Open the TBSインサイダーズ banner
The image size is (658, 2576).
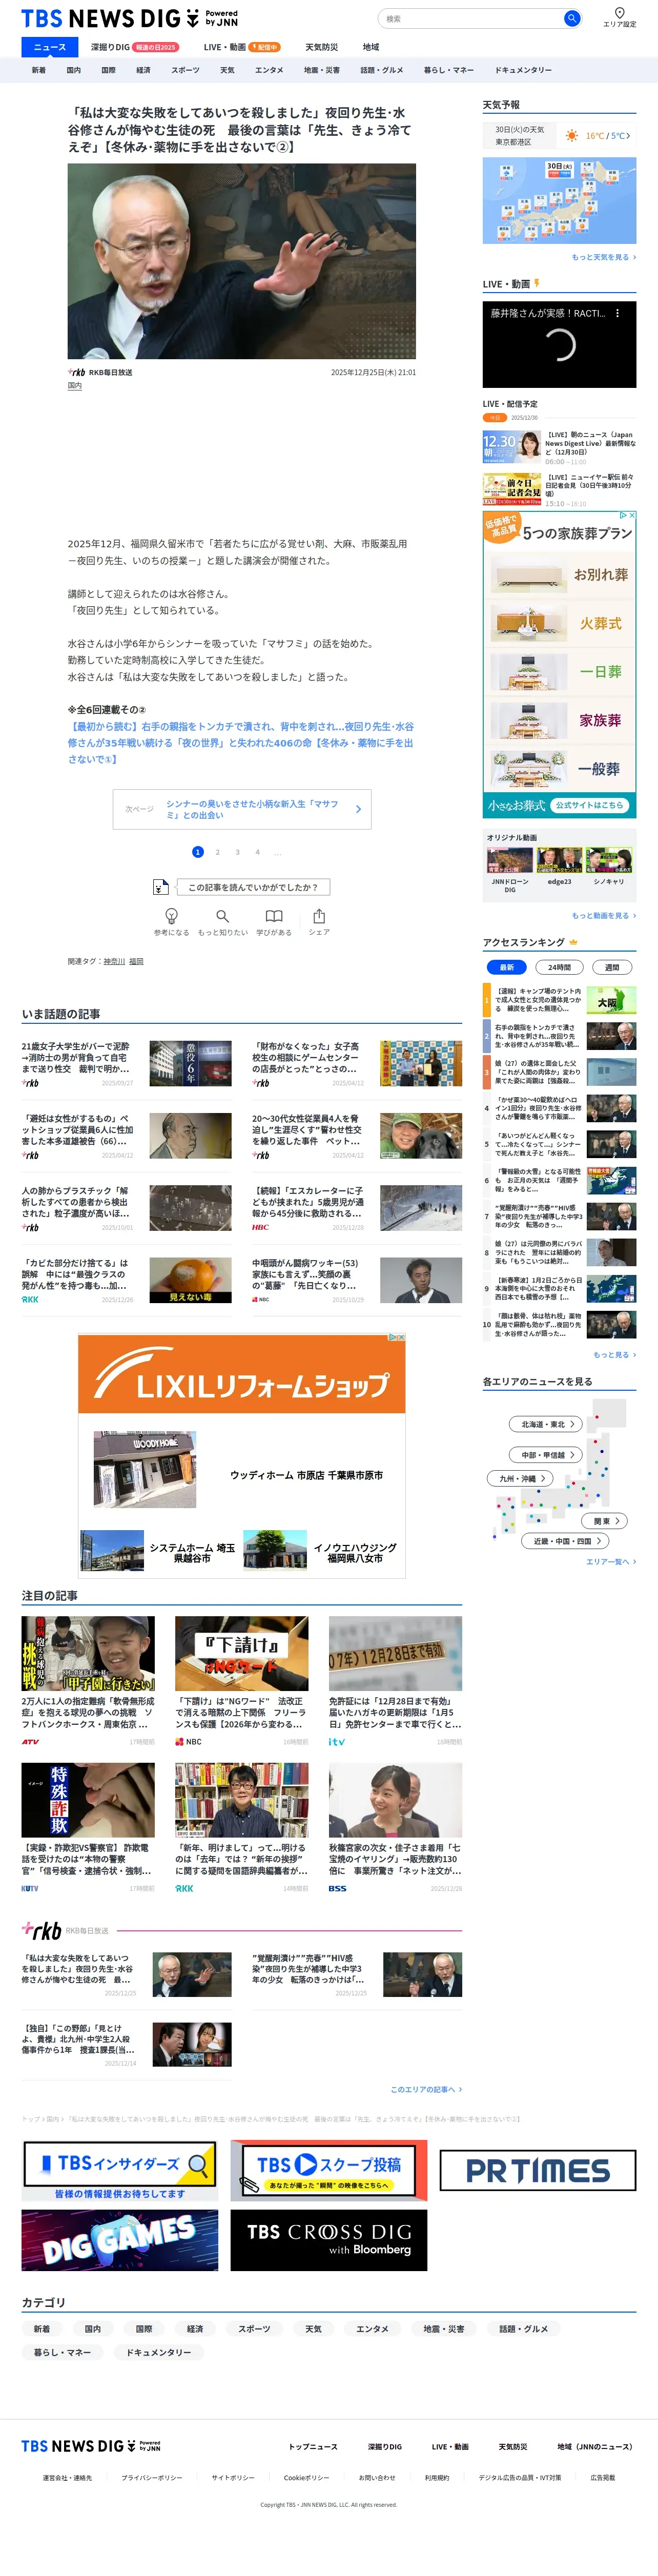pos(119,2170)
